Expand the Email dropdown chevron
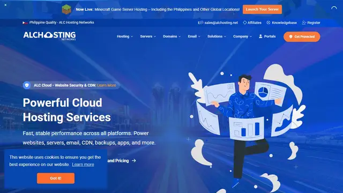The height and width of the screenshot is (193, 343). 199,36
